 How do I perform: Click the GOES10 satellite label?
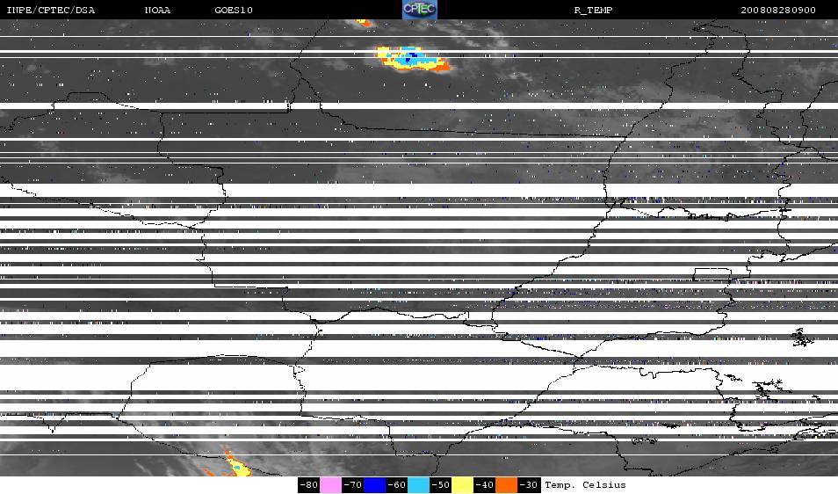pos(234,11)
